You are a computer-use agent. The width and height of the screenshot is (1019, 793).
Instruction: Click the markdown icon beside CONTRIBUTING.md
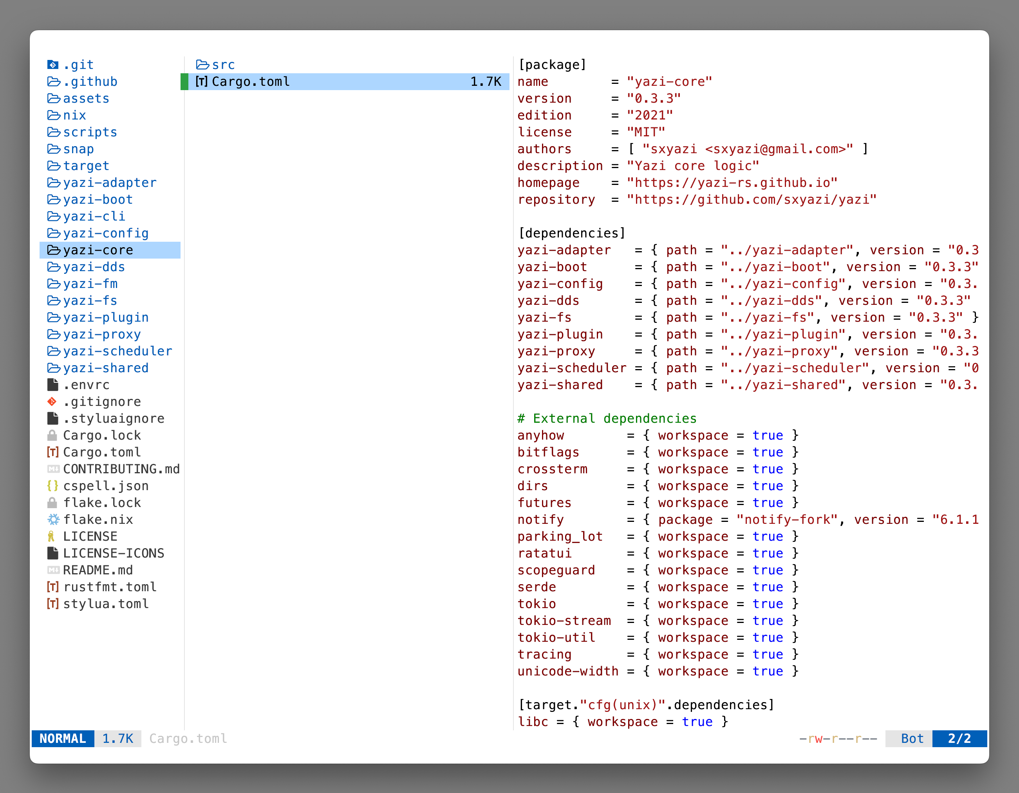(53, 469)
